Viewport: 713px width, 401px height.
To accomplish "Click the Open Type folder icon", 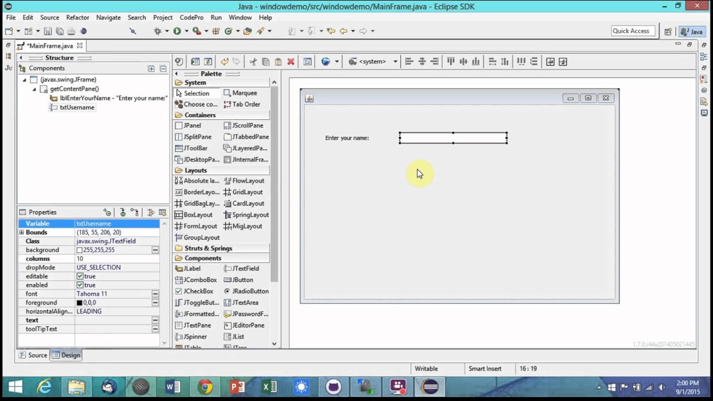I will [247, 31].
